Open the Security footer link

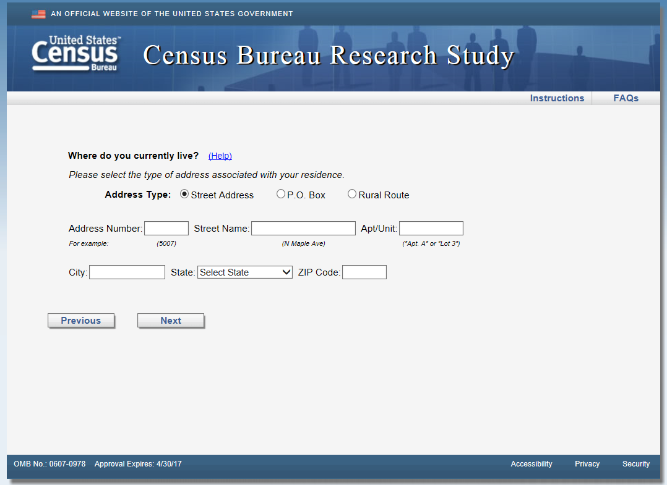(x=635, y=464)
